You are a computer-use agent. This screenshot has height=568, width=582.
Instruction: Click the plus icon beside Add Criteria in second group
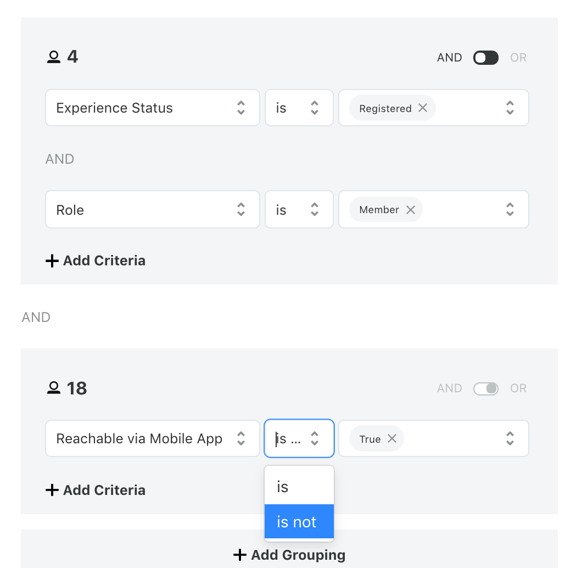52,490
